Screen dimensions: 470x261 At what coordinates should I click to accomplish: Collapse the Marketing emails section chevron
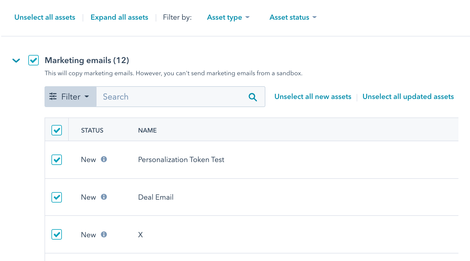pyautogui.click(x=16, y=60)
